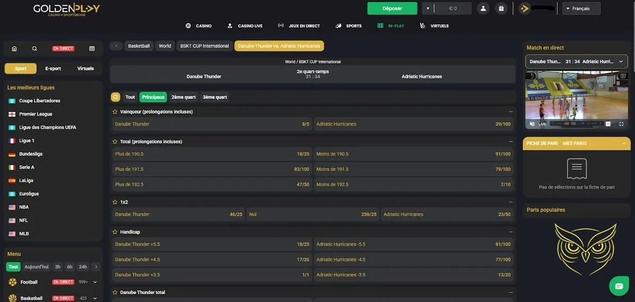Click the Basketball sport ball icon
This screenshot has width=635, height=302.
click(x=13, y=298)
